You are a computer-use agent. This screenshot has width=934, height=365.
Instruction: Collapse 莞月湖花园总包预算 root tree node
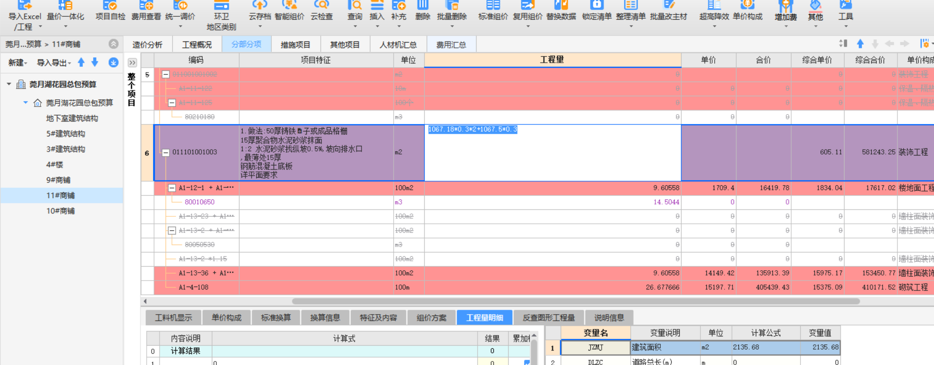[x=9, y=84]
